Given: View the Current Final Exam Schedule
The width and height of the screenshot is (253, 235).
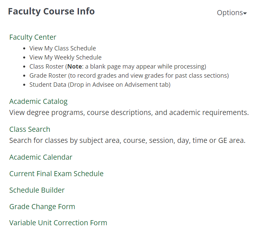Looking at the screenshot, I should pyautogui.click(x=56, y=174).
